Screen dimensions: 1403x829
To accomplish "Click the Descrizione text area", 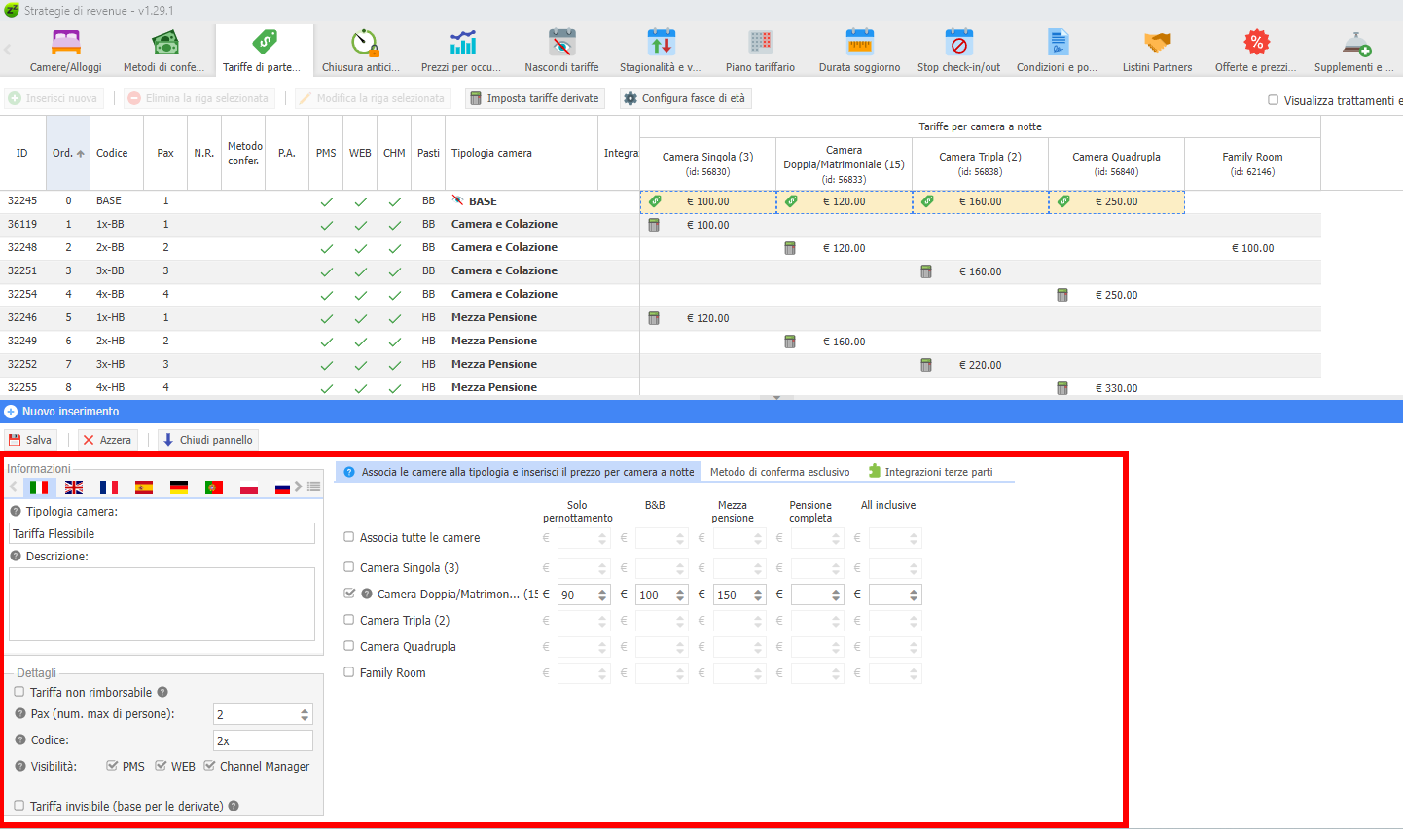I will (162, 603).
